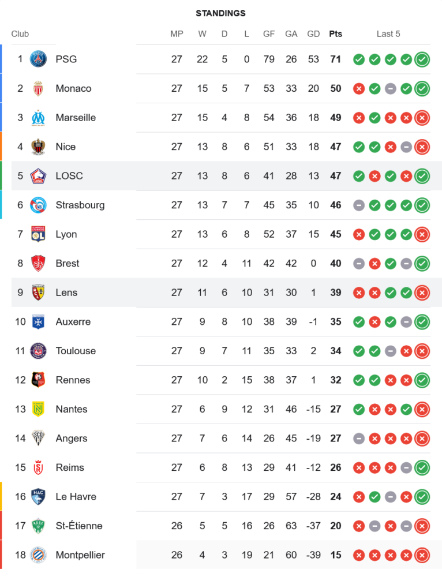Open the Toulouse team link

click(76, 351)
